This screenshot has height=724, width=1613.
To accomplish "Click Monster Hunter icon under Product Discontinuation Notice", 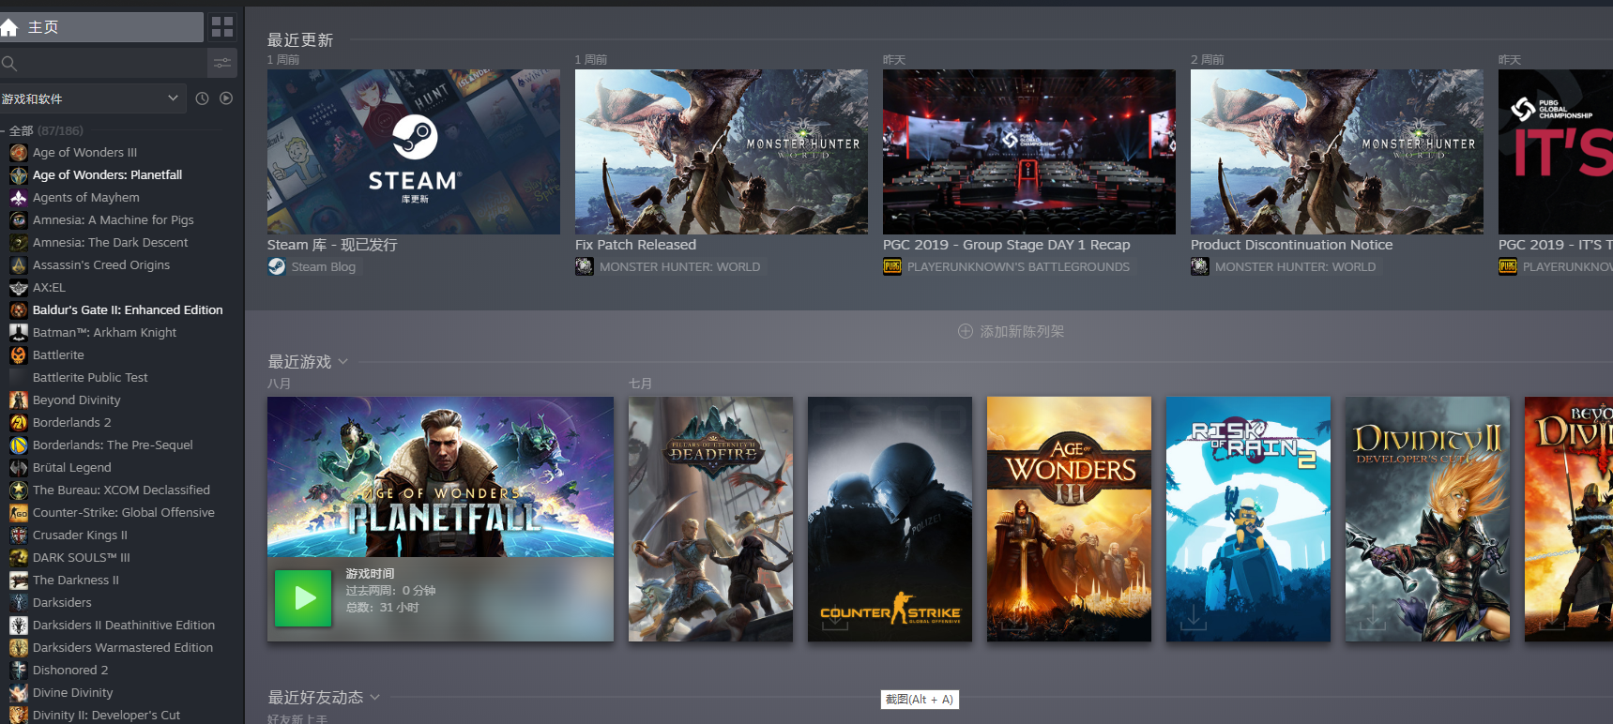I will [x=1200, y=266].
